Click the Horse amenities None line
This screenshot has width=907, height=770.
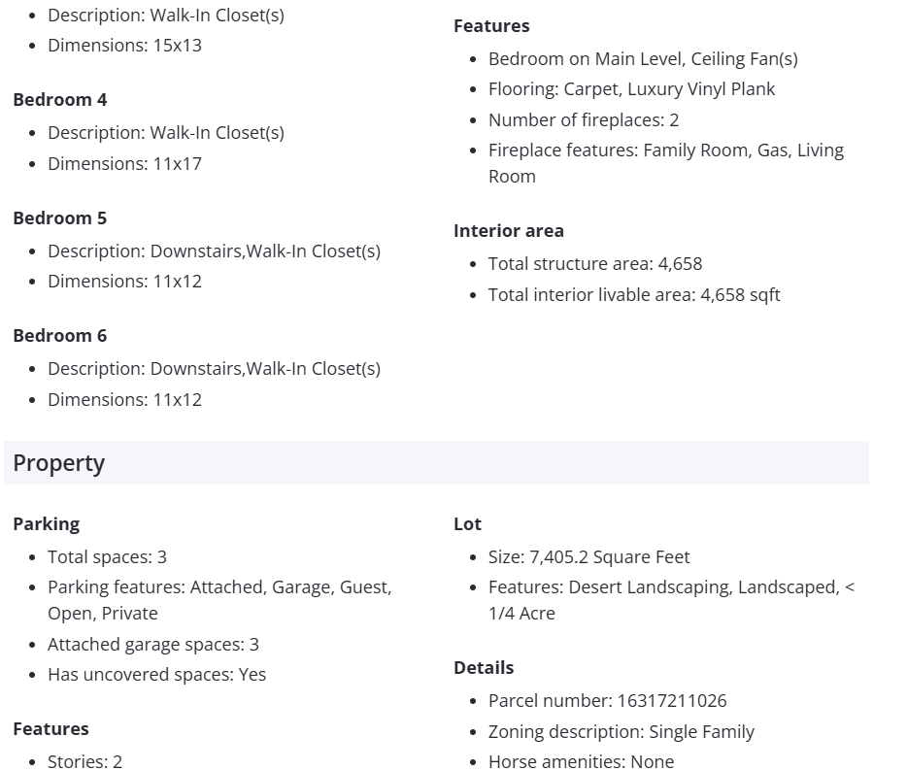coord(581,762)
